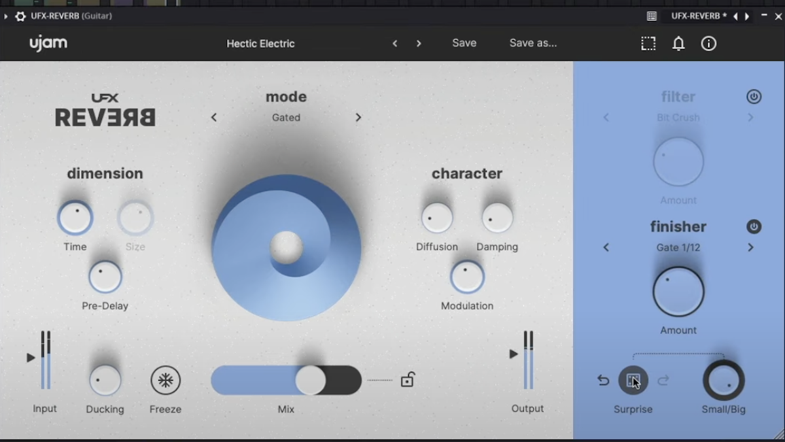
Task: Open notifications via the bell icon
Action: click(678, 44)
